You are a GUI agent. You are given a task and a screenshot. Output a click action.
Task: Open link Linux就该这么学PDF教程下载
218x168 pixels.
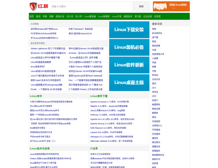(45, 58)
